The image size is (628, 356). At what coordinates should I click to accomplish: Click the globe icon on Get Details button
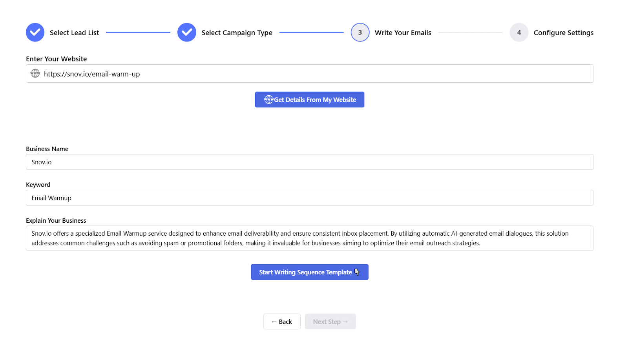pos(269,99)
